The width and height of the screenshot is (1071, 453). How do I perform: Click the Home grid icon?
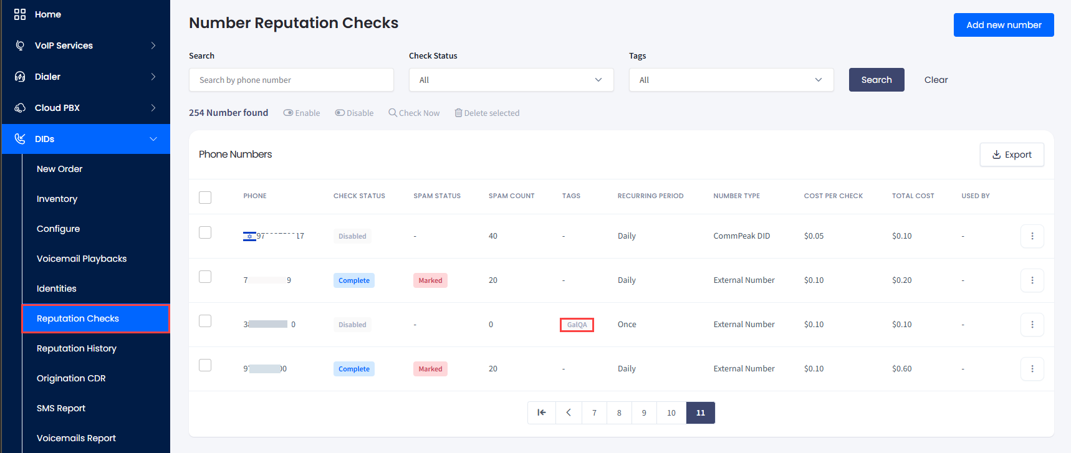click(20, 14)
